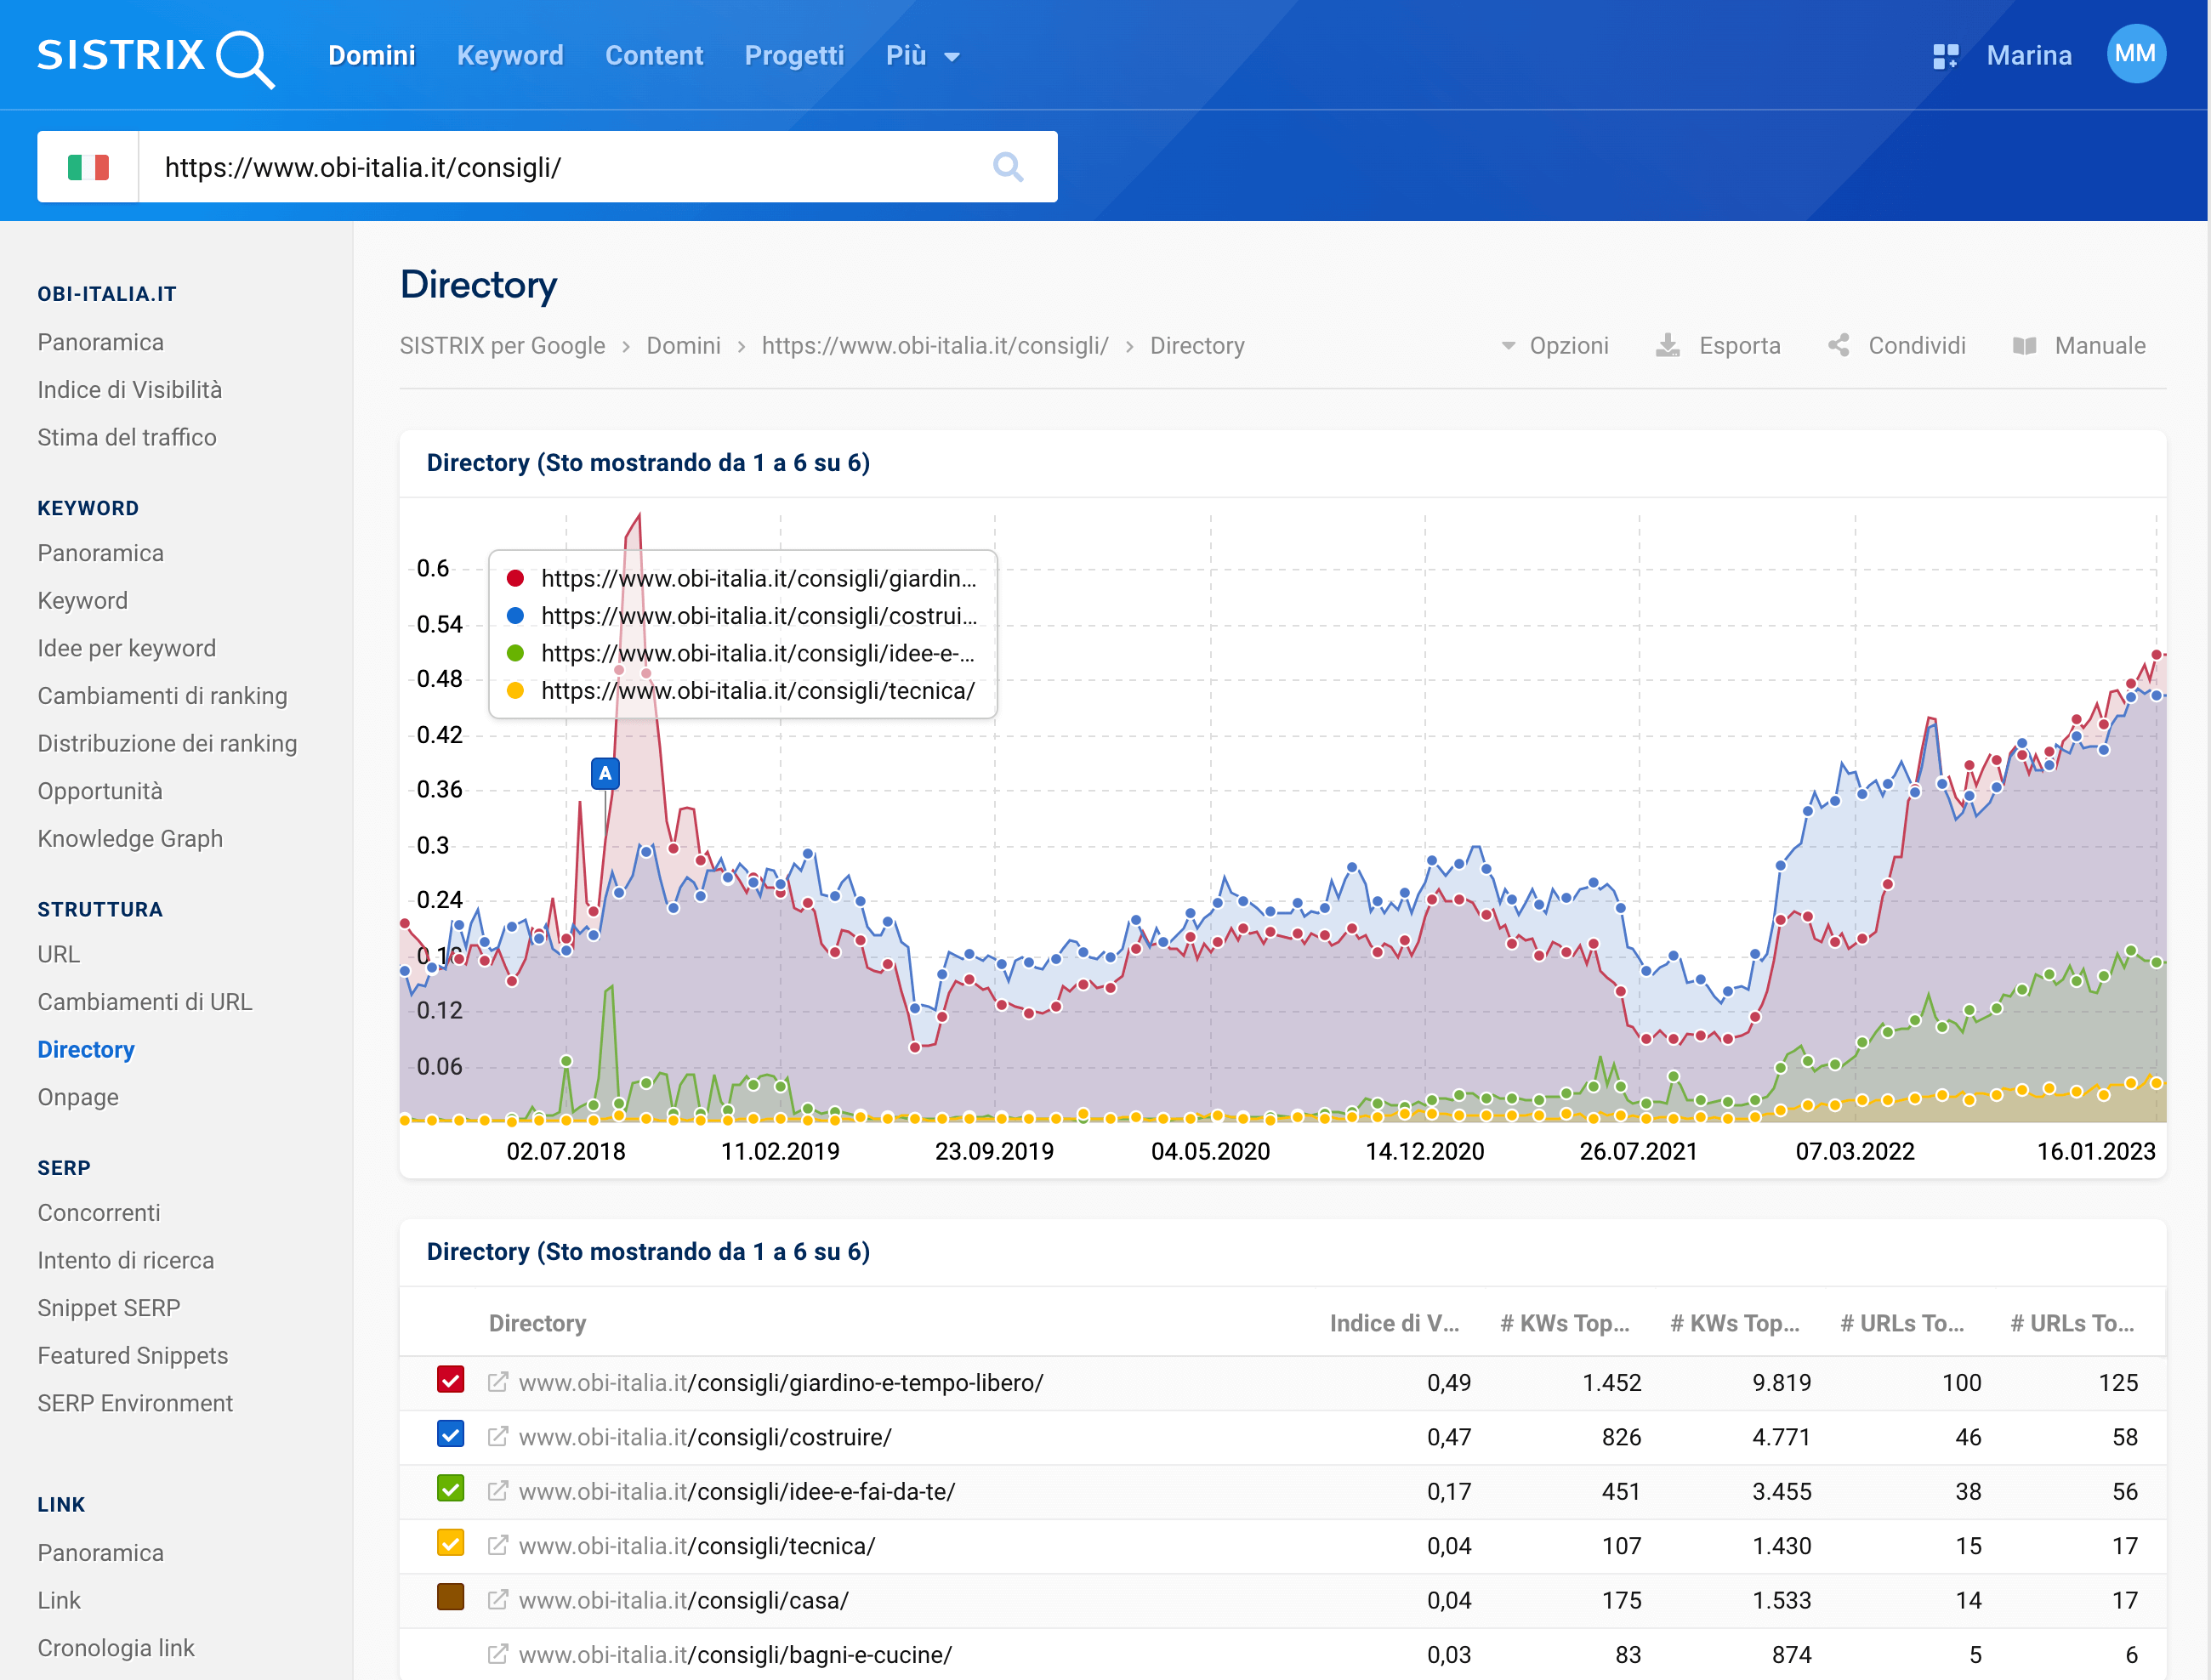The image size is (2211, 1680).
Task: Open external link icon for costruire row
Action: click(x=497, y=1437)
